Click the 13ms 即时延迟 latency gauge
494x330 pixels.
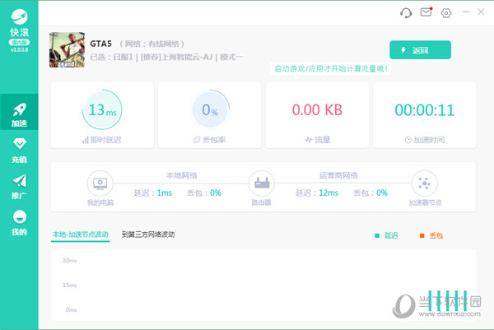point(102,109)
